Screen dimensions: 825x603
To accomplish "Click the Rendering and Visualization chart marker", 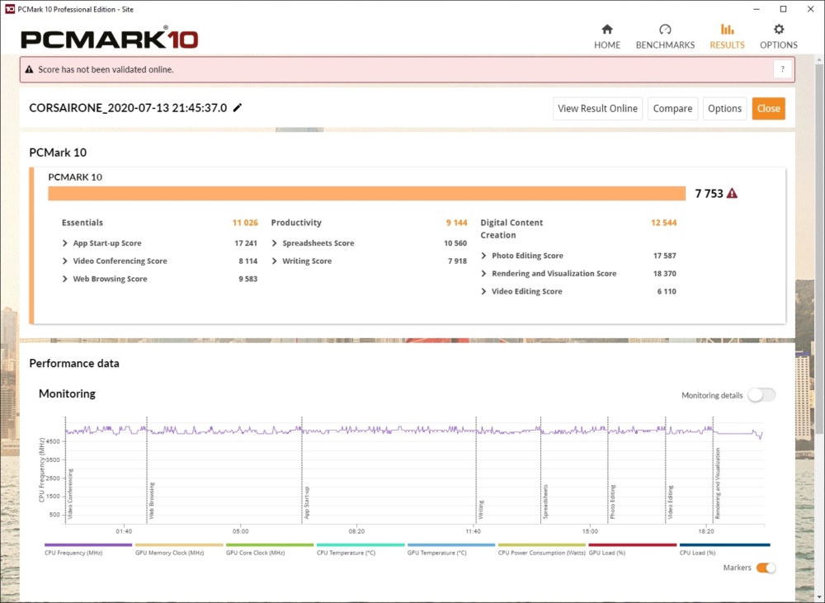I will click(718, 483).
